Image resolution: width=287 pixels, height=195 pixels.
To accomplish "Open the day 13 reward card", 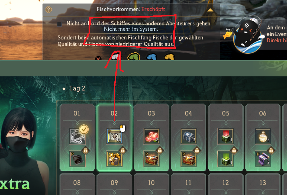I will (x=263, y=184).
